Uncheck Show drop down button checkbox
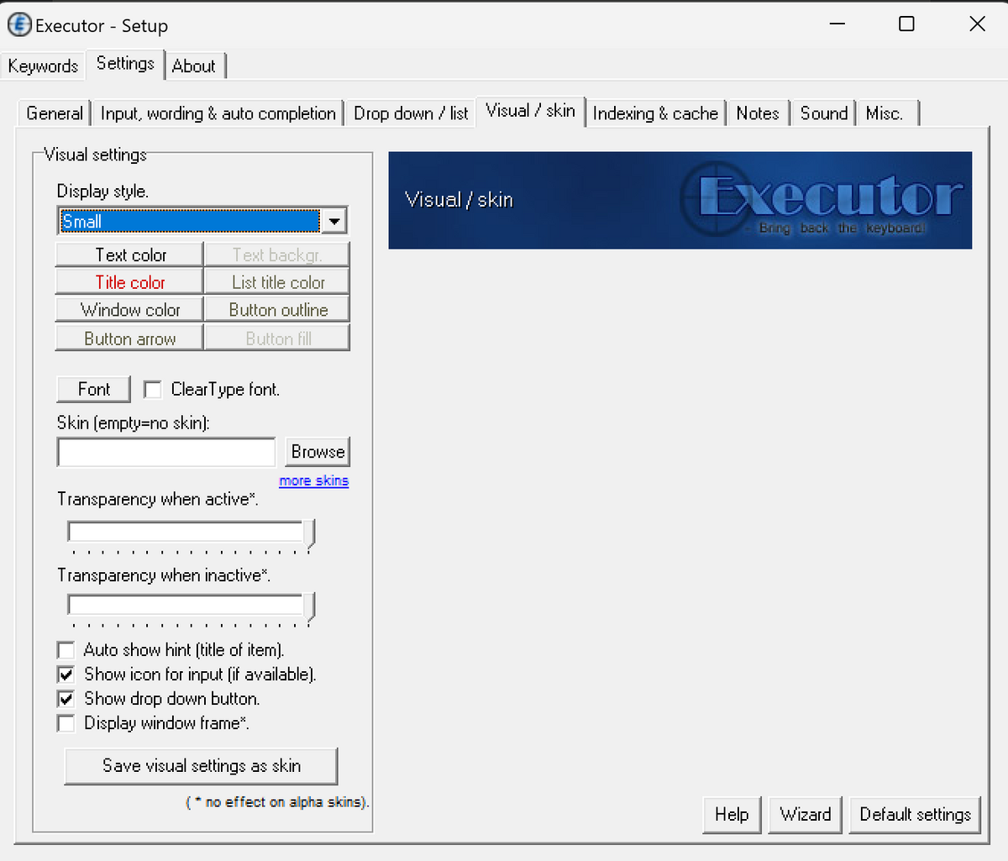The width and height of the screenshot is (1008, 861). point(66,699)
